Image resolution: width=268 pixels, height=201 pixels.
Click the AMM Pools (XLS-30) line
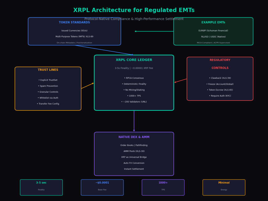point(134,151)
